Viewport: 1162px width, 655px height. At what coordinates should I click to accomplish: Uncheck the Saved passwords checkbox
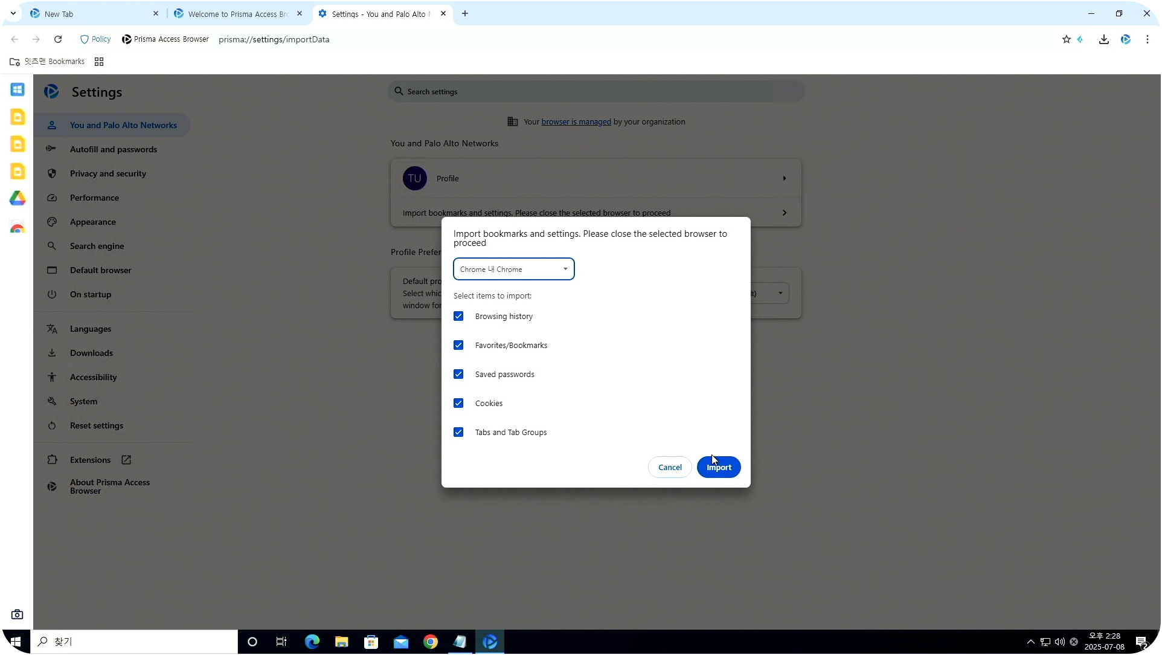(458, 375)
